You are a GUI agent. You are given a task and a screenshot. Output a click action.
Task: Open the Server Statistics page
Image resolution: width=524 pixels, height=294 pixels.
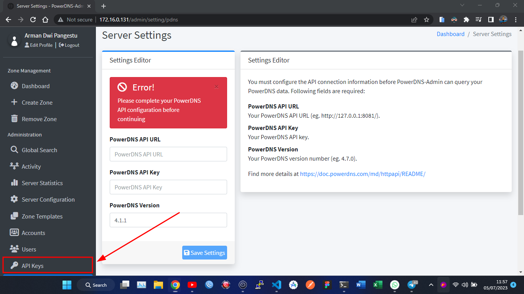(42, 183)
